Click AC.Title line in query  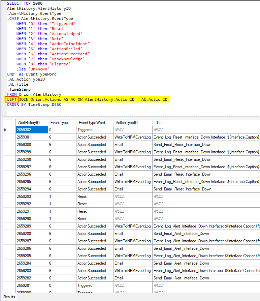18,84
